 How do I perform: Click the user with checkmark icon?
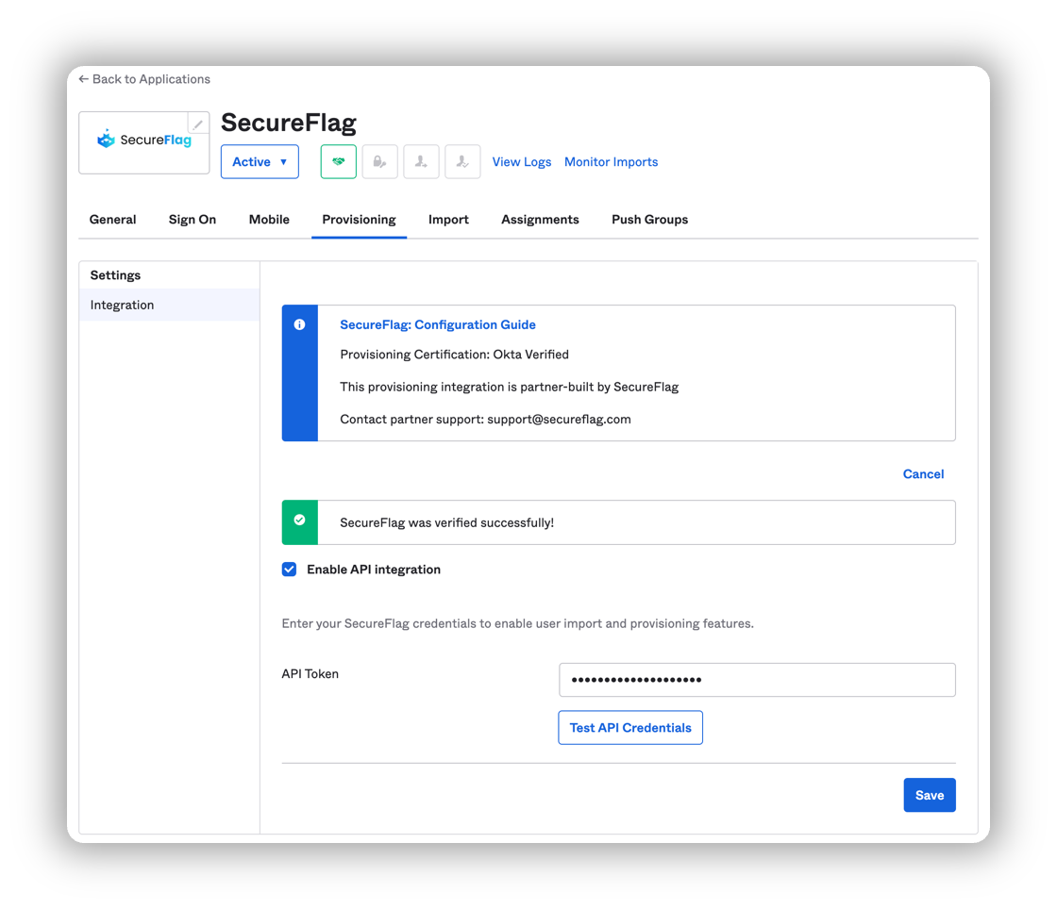tap(462, 161)
